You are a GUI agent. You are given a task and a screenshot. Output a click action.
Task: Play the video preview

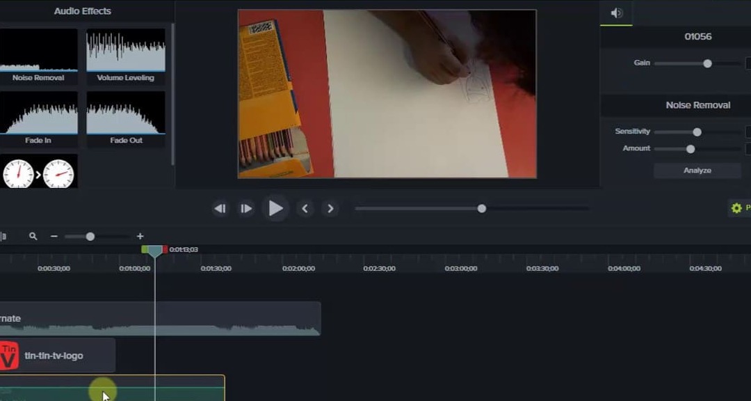[x=275, y=208]
